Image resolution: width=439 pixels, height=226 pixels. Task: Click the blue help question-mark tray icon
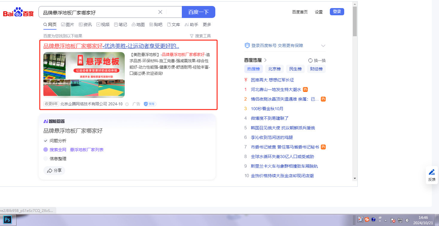[x=373, y=220]
